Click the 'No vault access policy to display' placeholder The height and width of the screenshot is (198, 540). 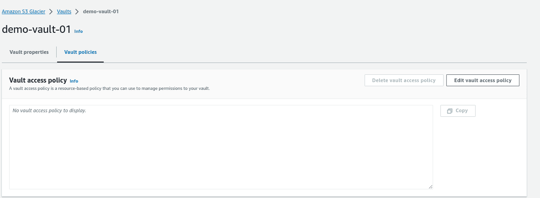coord(49,111)
